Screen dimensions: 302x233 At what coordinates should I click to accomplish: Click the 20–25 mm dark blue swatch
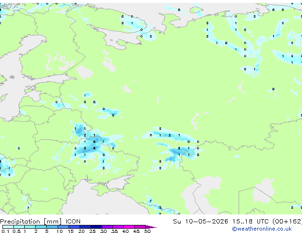click(x=85, y=227)
